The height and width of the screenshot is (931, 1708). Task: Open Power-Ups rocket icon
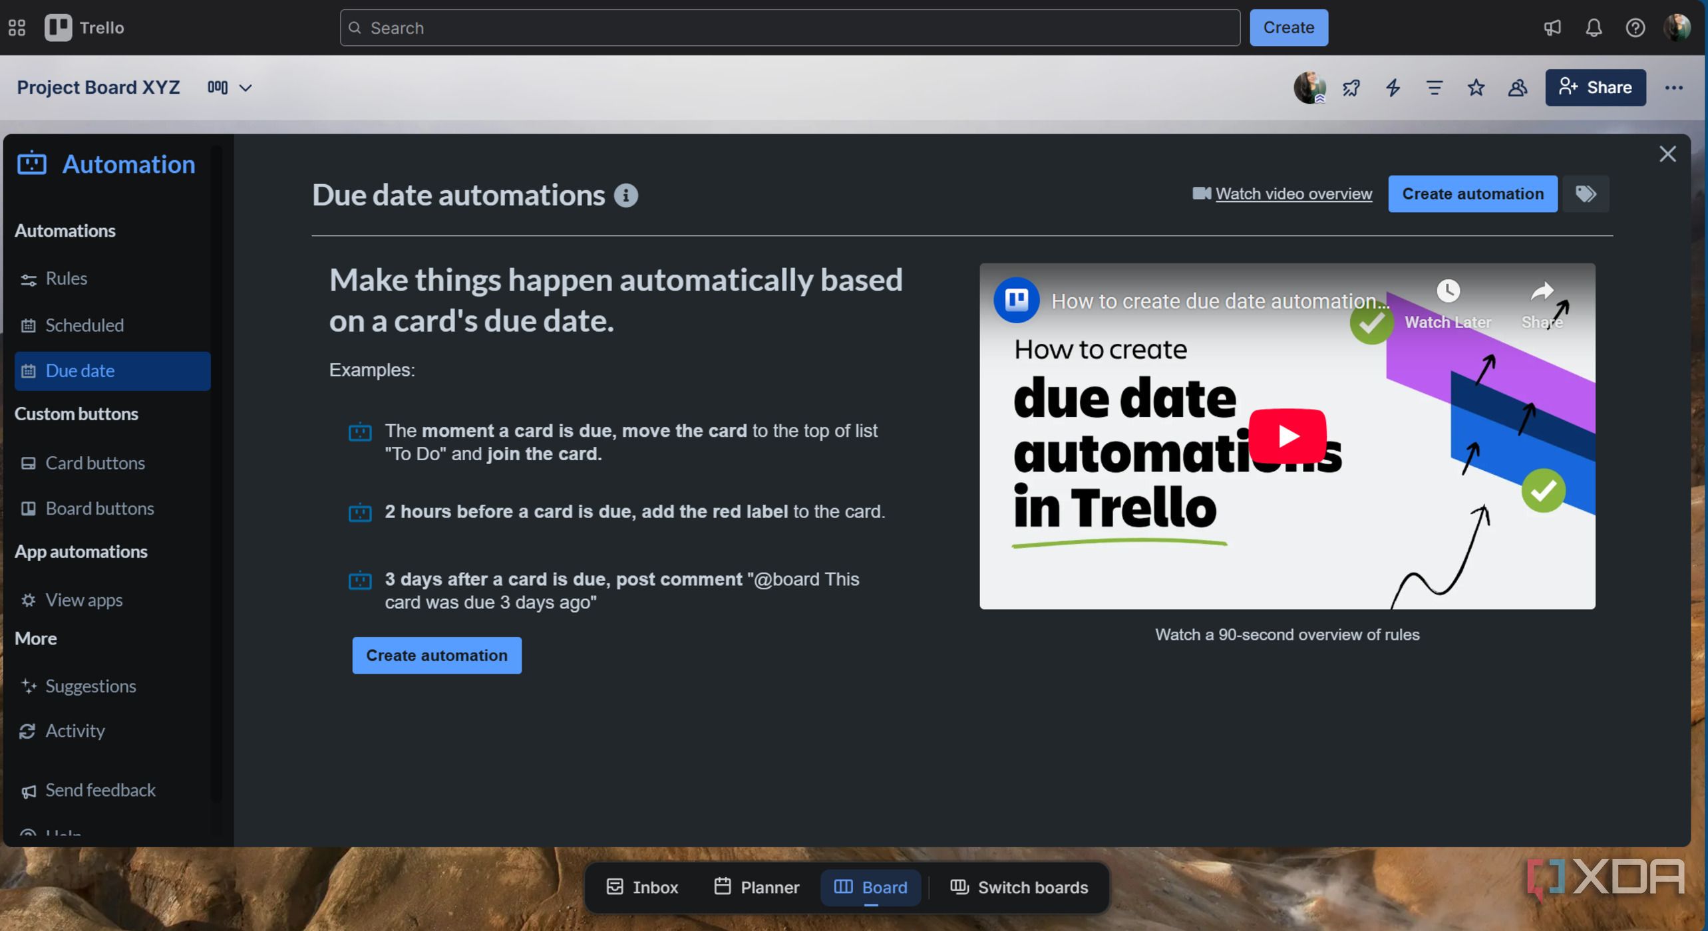tap(1351, 87)
